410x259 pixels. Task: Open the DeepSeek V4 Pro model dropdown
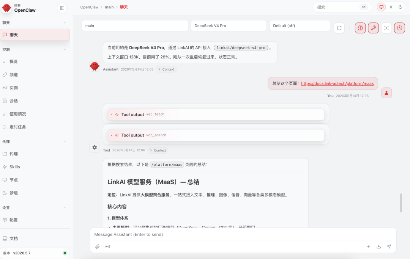point(229,25)
